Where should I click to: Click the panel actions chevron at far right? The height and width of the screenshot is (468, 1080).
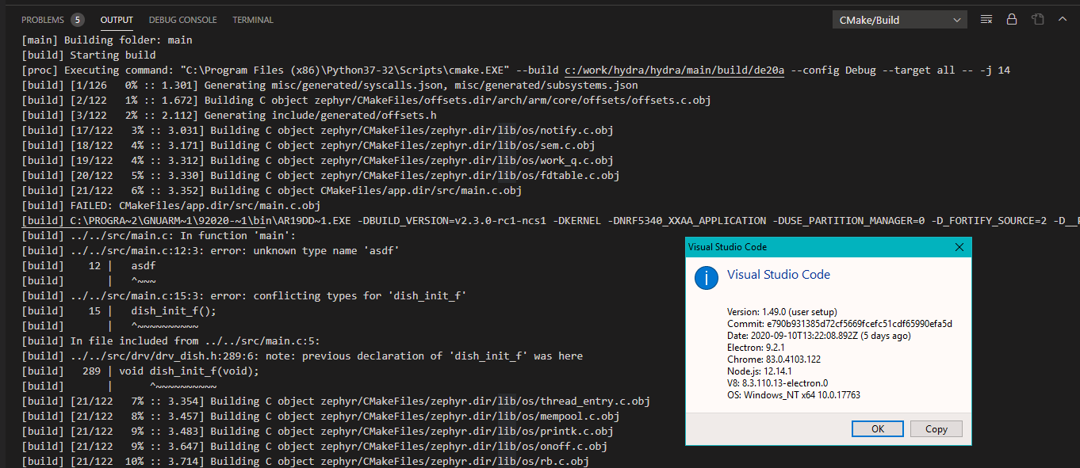1063,19
